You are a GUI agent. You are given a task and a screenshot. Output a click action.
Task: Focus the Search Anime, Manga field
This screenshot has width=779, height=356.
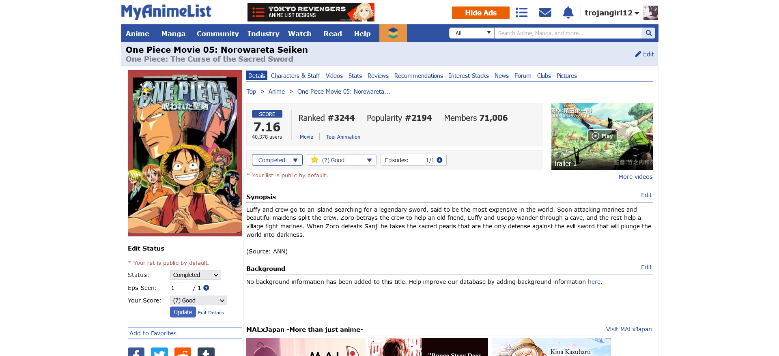click(568, 33)
